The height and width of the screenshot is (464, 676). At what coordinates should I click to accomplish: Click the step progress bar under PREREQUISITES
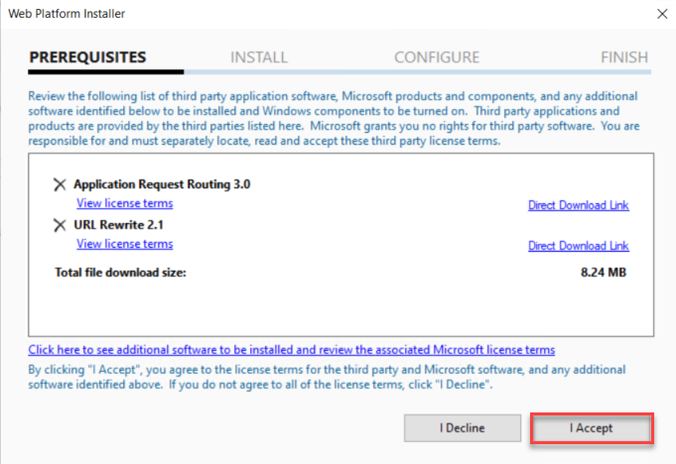(106, 71)
